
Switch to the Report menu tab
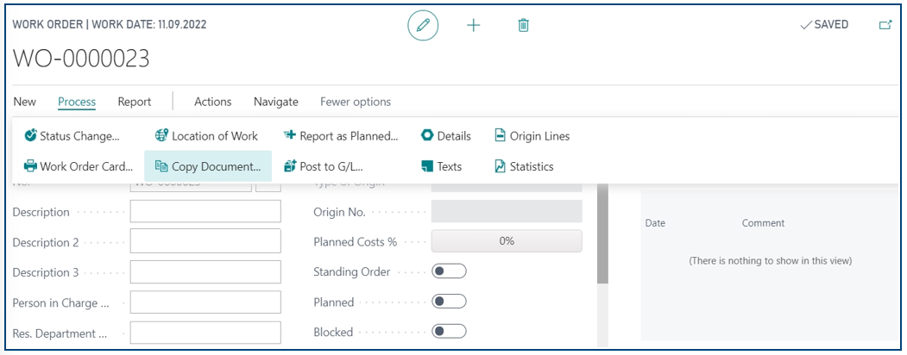(135, 102)
